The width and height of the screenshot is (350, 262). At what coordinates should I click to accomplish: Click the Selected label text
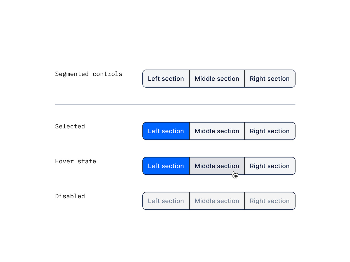pyautogui.click(x=70, y=126)
